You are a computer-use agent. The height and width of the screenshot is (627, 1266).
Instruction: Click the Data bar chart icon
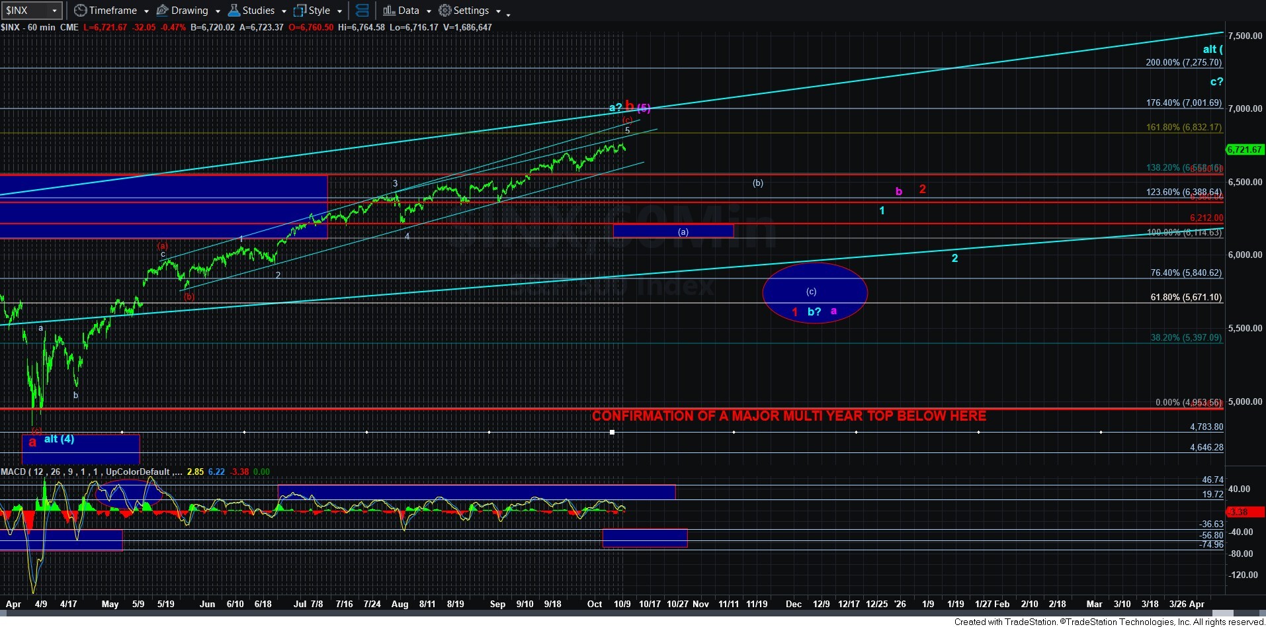tap(389, 11)
